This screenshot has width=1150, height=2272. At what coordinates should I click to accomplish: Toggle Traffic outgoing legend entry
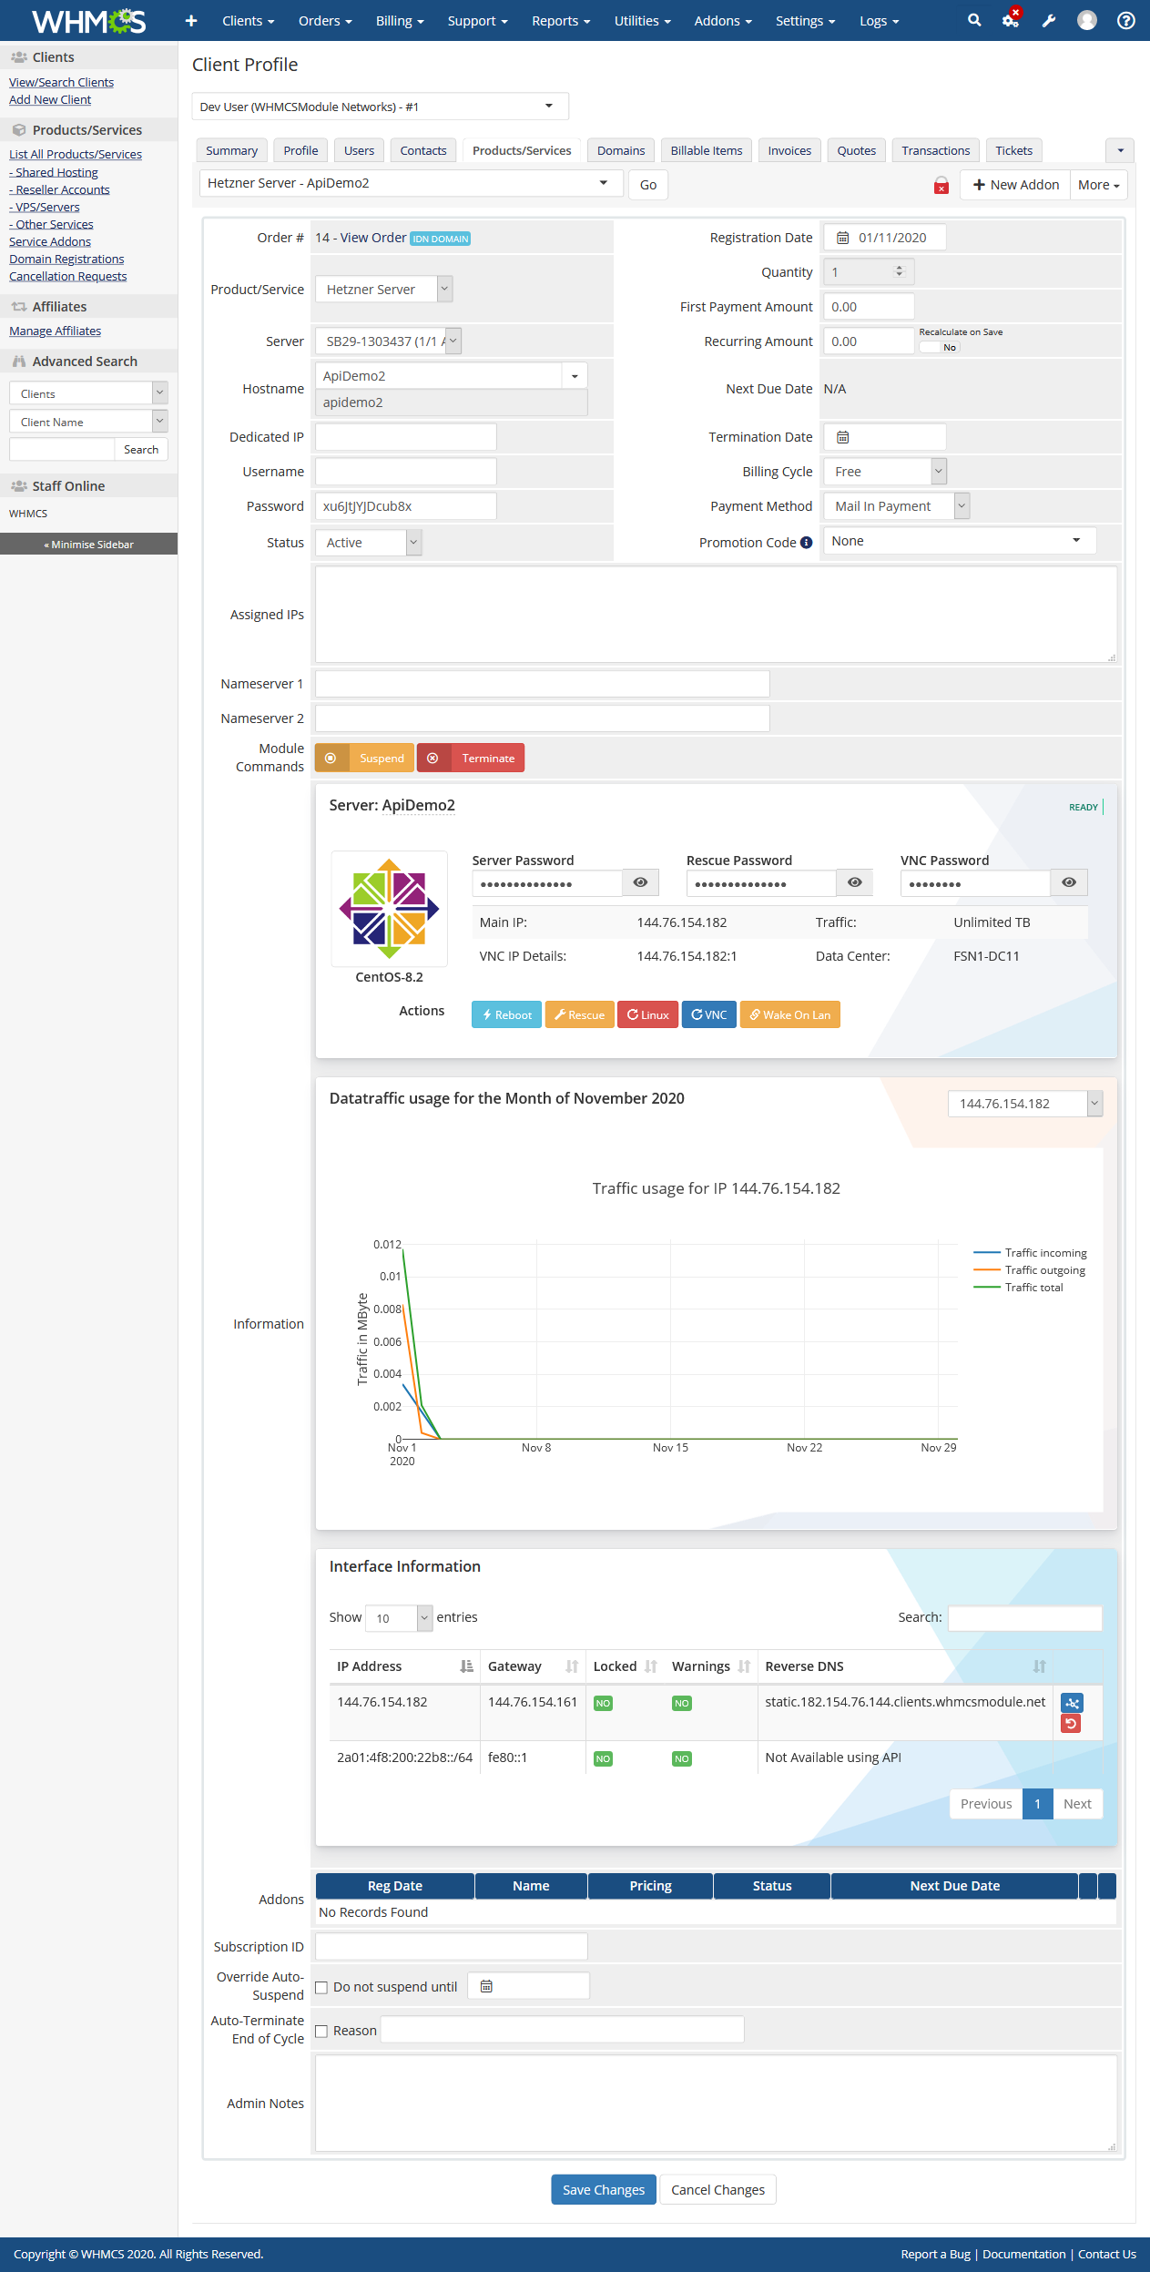(1029, 1270)
